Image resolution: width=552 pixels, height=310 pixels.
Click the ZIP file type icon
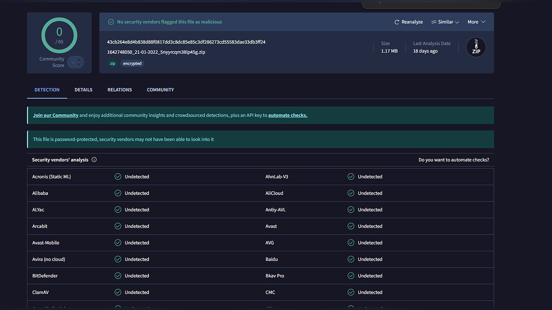476,47
